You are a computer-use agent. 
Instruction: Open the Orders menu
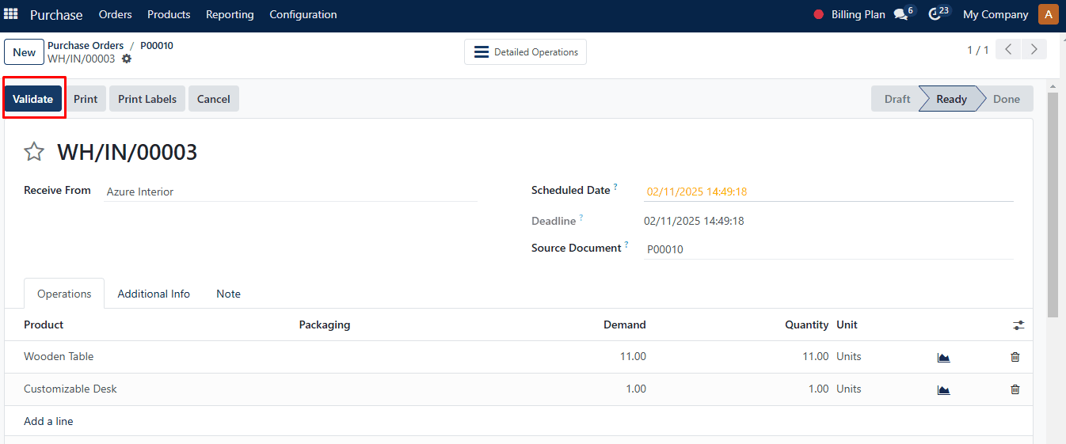[116, 14]
